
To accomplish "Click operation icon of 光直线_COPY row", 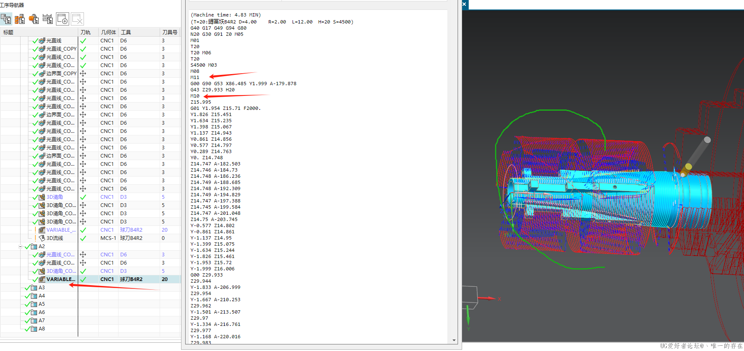I will 42,49.
